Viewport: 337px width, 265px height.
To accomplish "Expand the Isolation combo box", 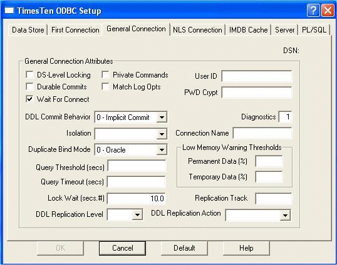I will point(162,134).
